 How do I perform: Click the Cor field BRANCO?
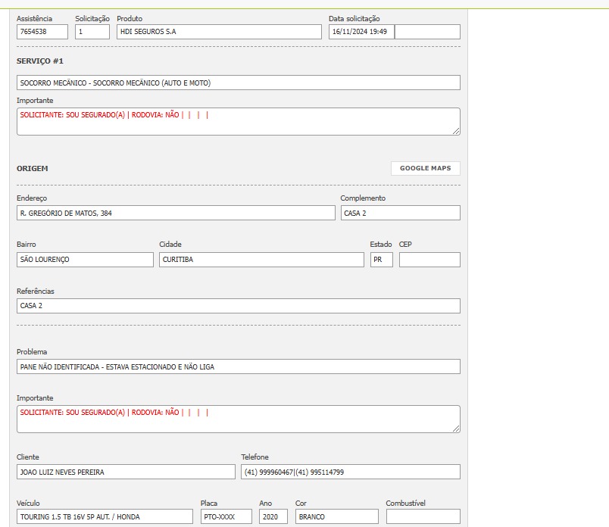[337, 516]
